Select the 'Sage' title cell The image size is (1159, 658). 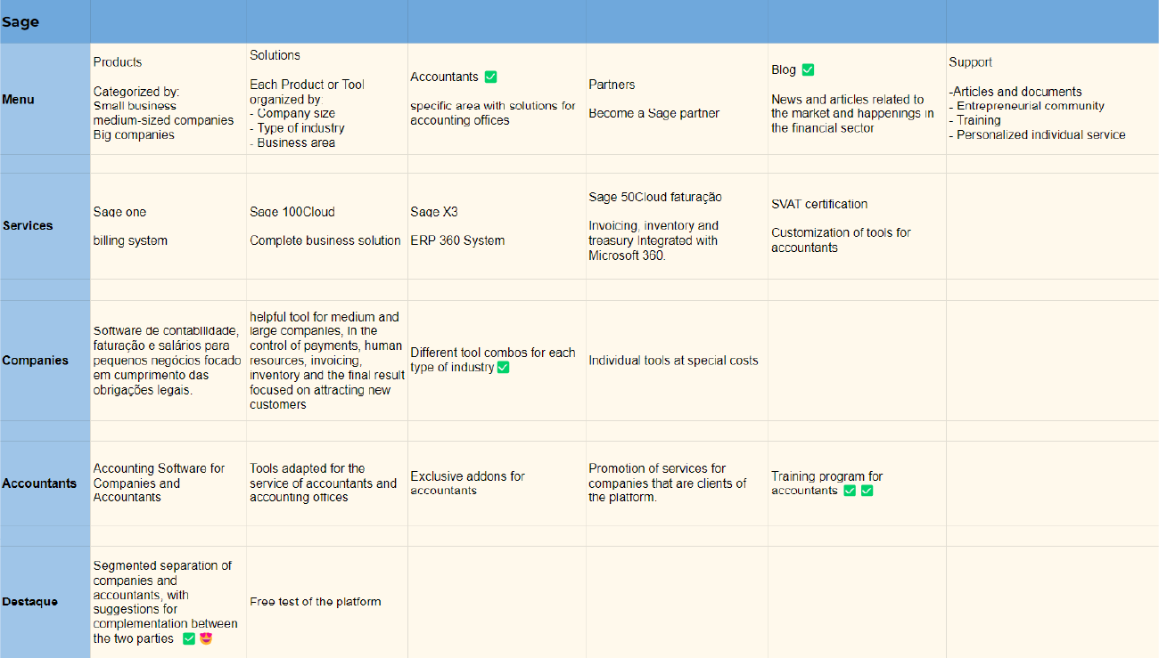pos(45,21)
